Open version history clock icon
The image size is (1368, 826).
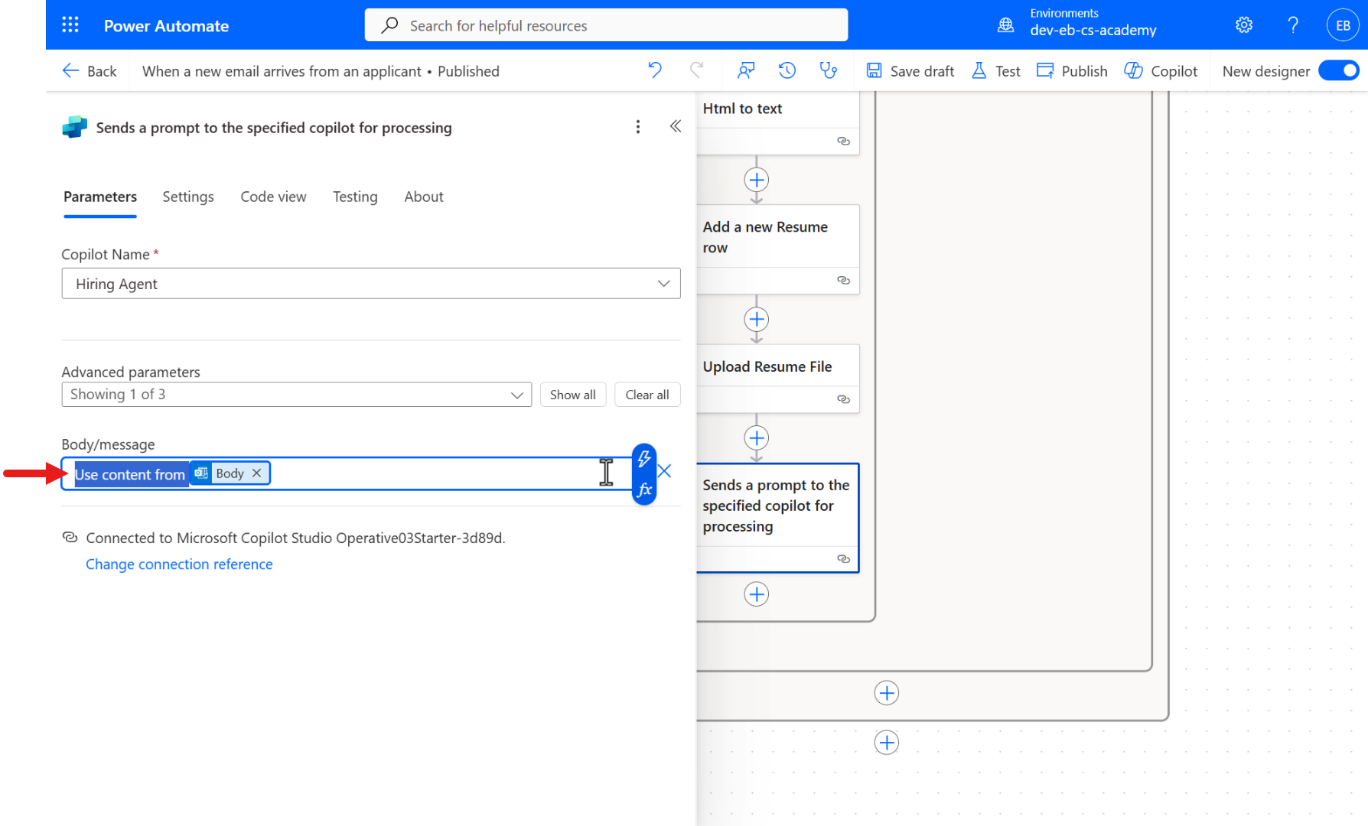[787, 71]
